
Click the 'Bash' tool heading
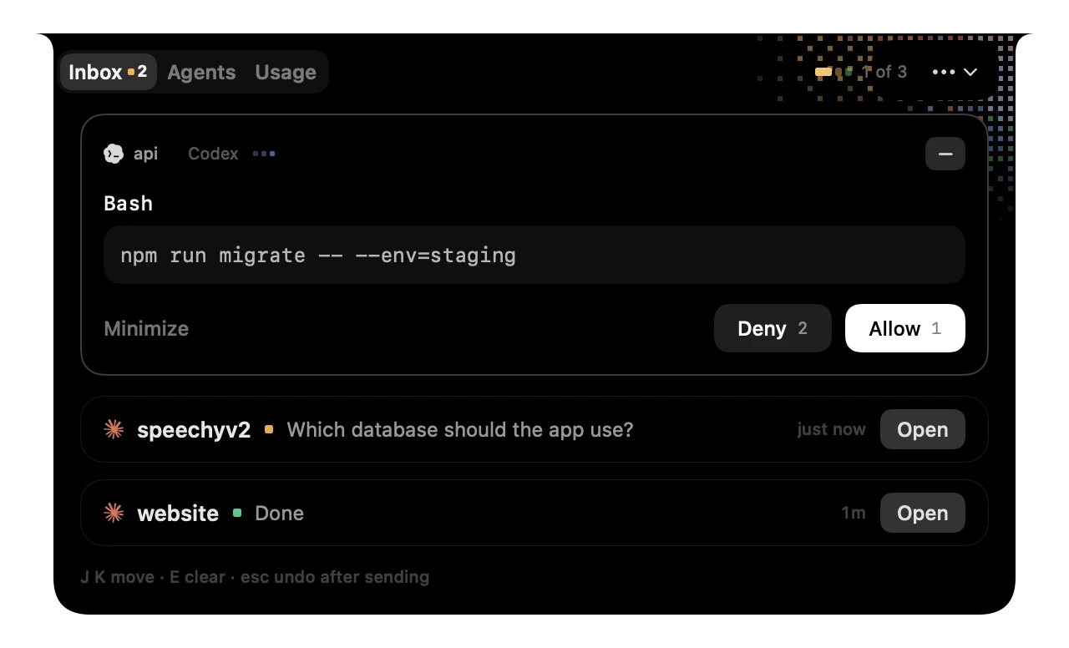click(129, 203)
